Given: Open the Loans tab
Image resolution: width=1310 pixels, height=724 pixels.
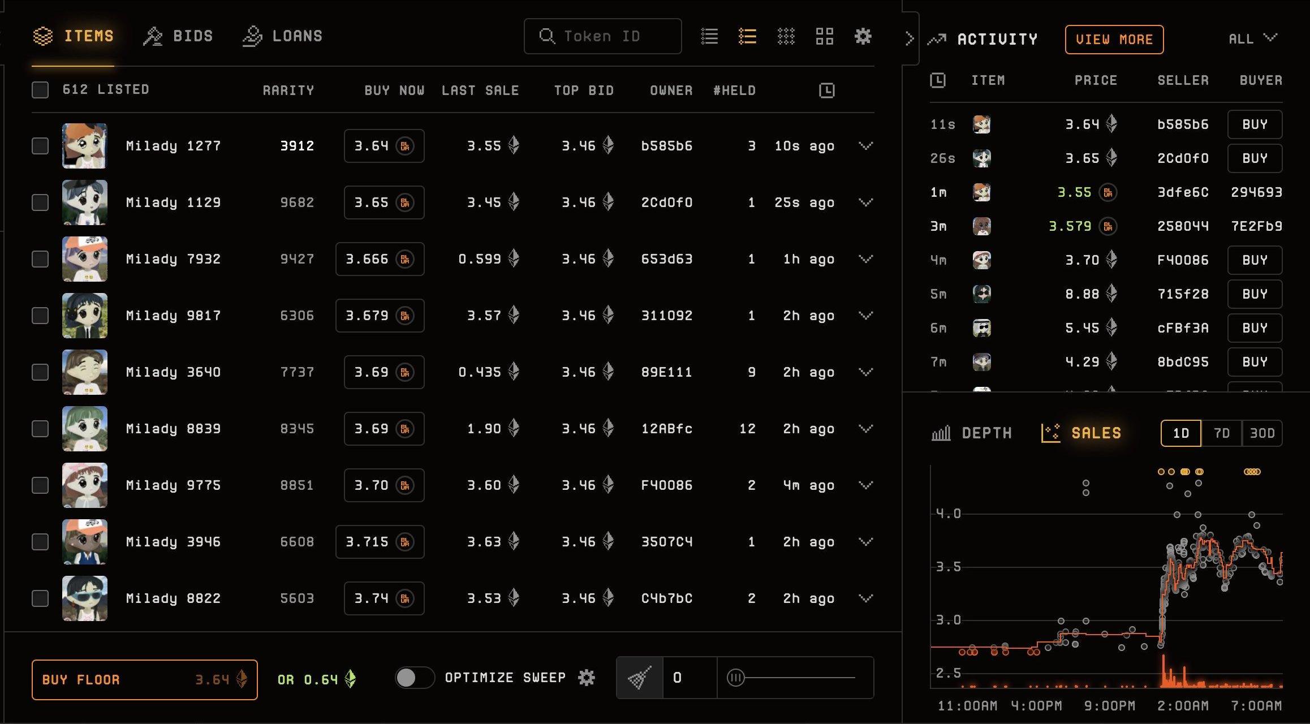Looking at the screenshot, I should pyautogui.click(x=282, y=36).
